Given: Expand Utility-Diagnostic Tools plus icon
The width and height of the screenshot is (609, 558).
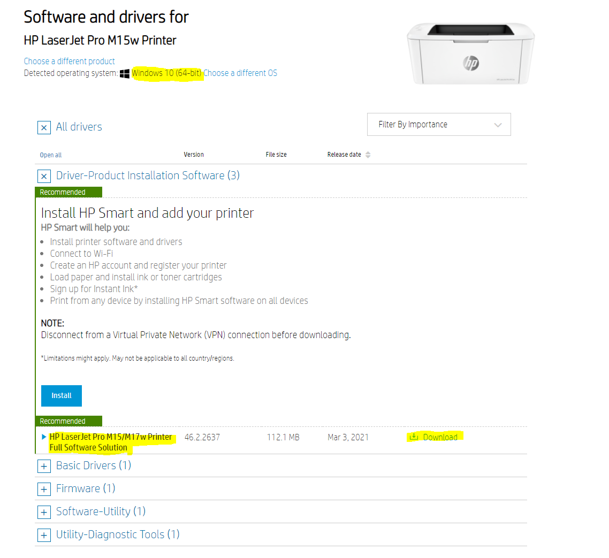Looking at the screenshot, I should (x=44, y=535).
